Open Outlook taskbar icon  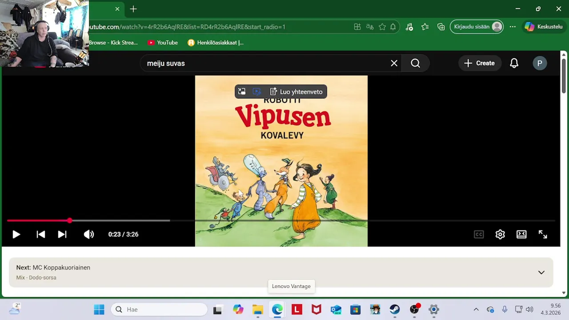click(336, 309)
